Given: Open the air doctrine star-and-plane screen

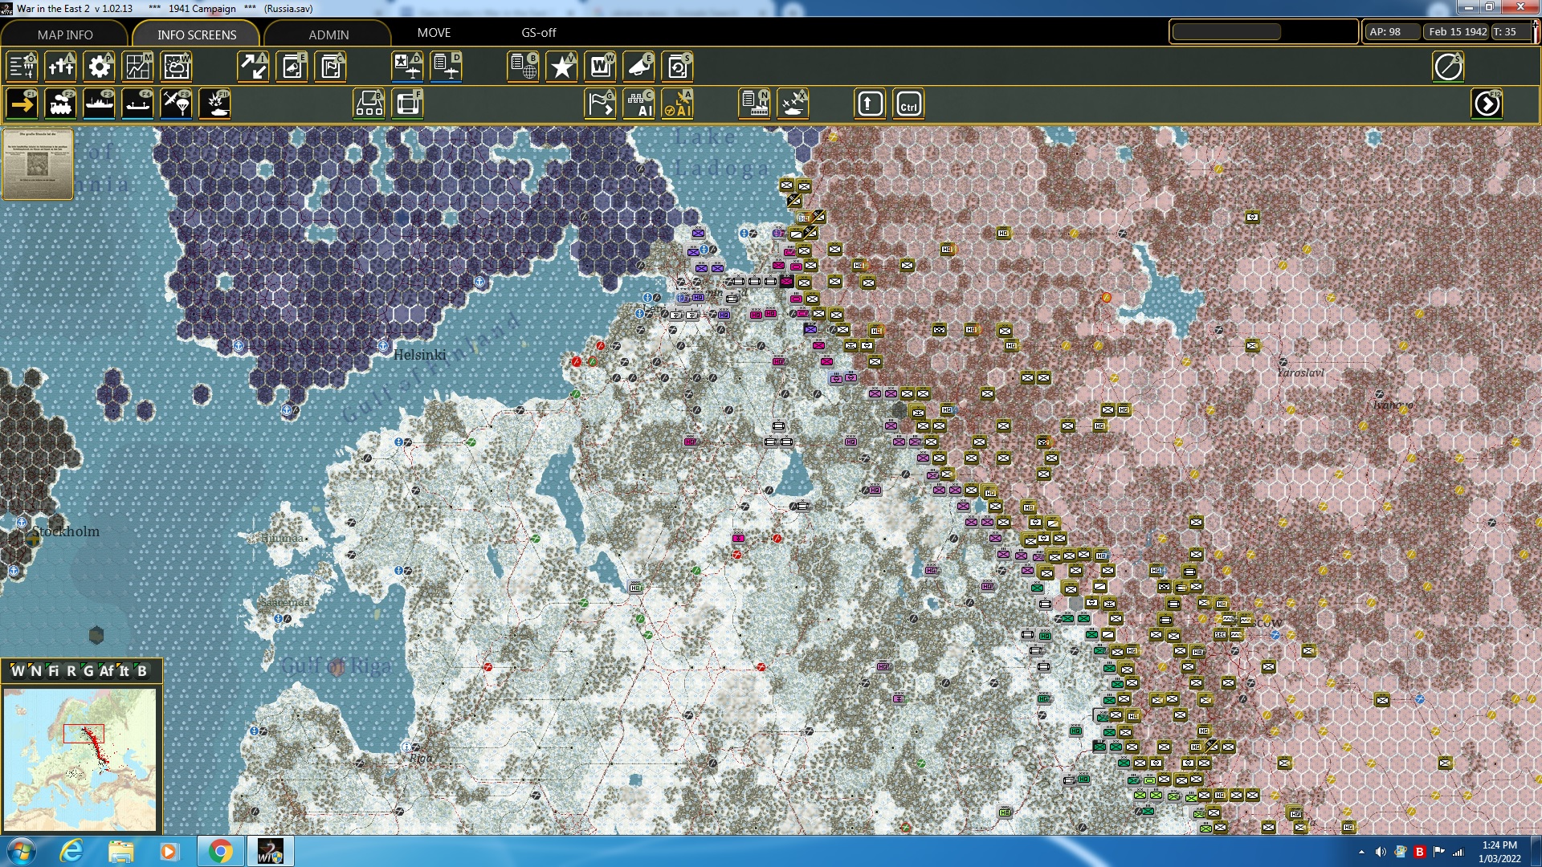Looking at the screenshot, I should (407, 67).
